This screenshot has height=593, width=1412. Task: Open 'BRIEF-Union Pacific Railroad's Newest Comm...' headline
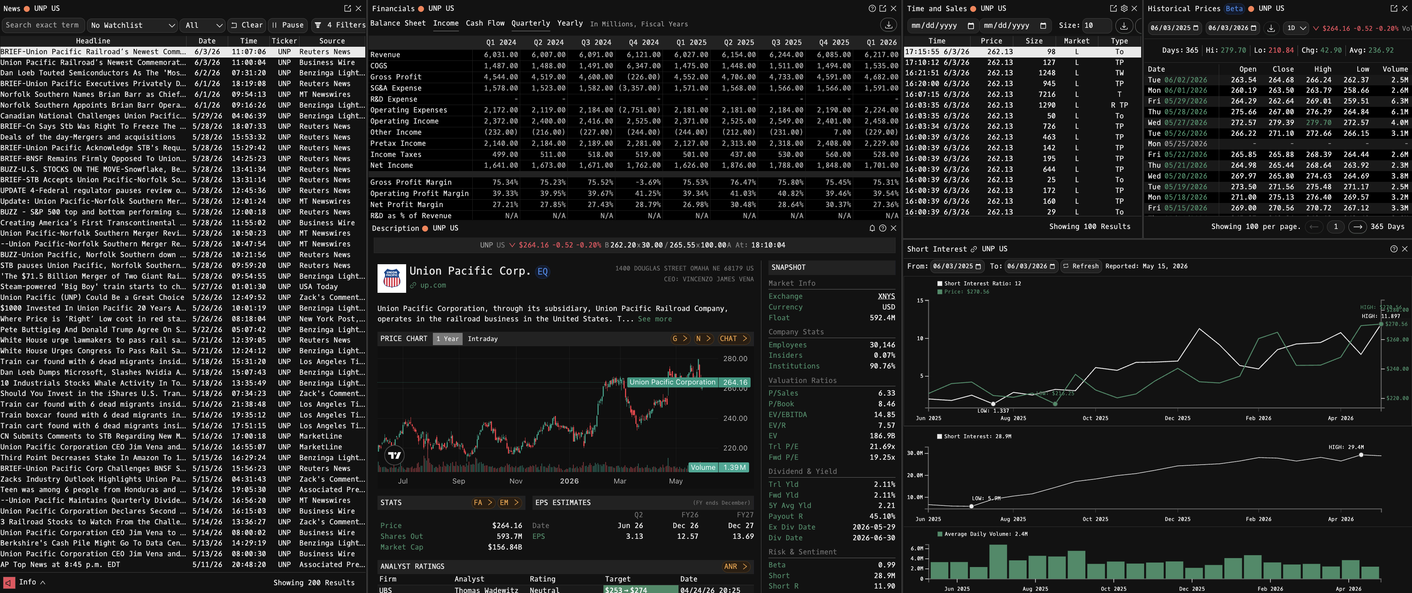tap(93, 52)
